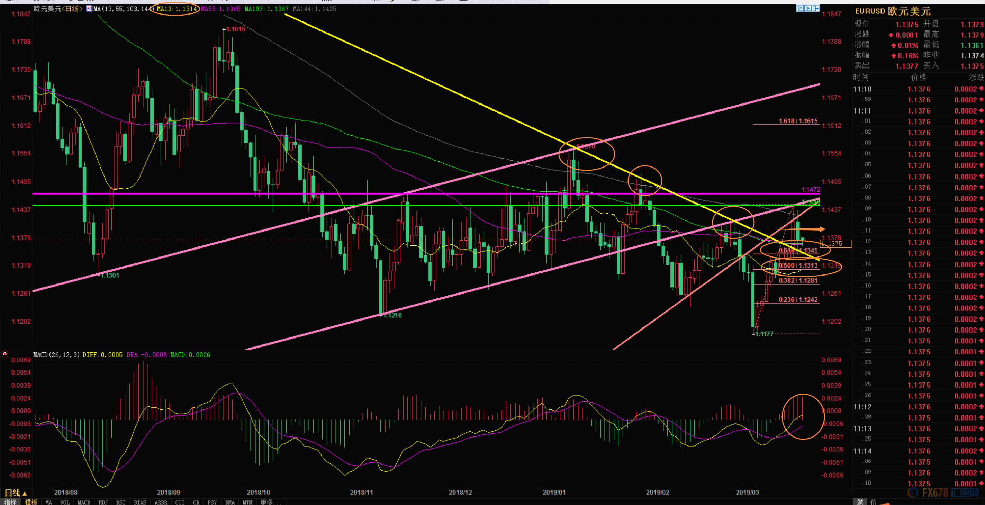985x505 pixels.
Task: Click the 0.382\1.1281 Fibonacci label
Action: pyautogui.click(x=798, y=280)
